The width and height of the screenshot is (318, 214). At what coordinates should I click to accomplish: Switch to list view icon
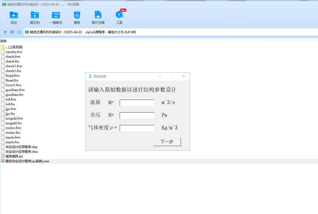pyautogui.click(x=19, y=32)
